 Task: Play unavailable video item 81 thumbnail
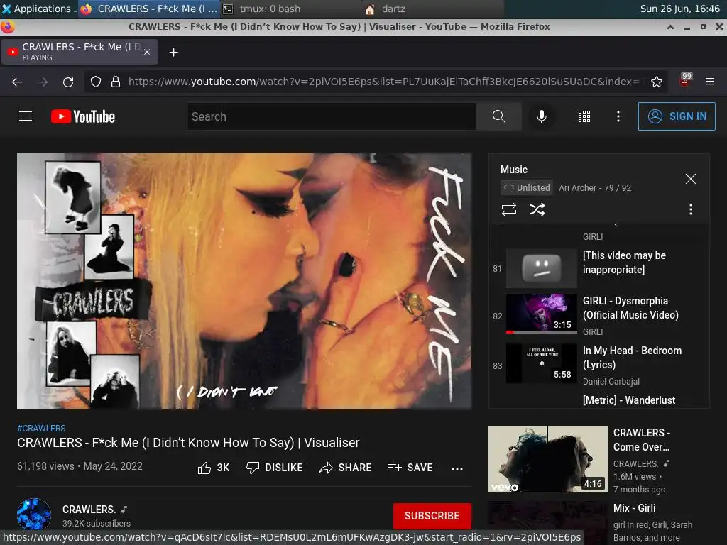coord(542,268)
